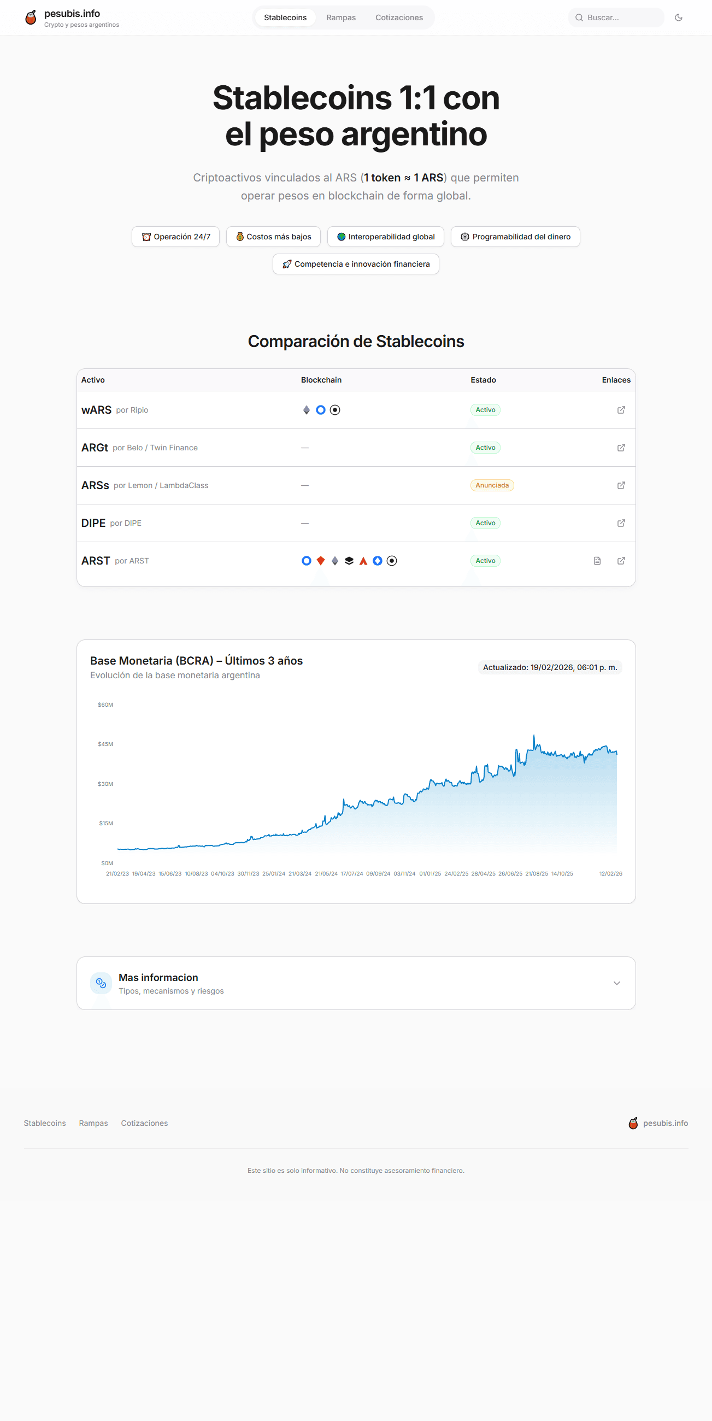Click the chevron beside Mas informacion
The width and height of the screenshot is (712, 1421).
click(616, 983)
